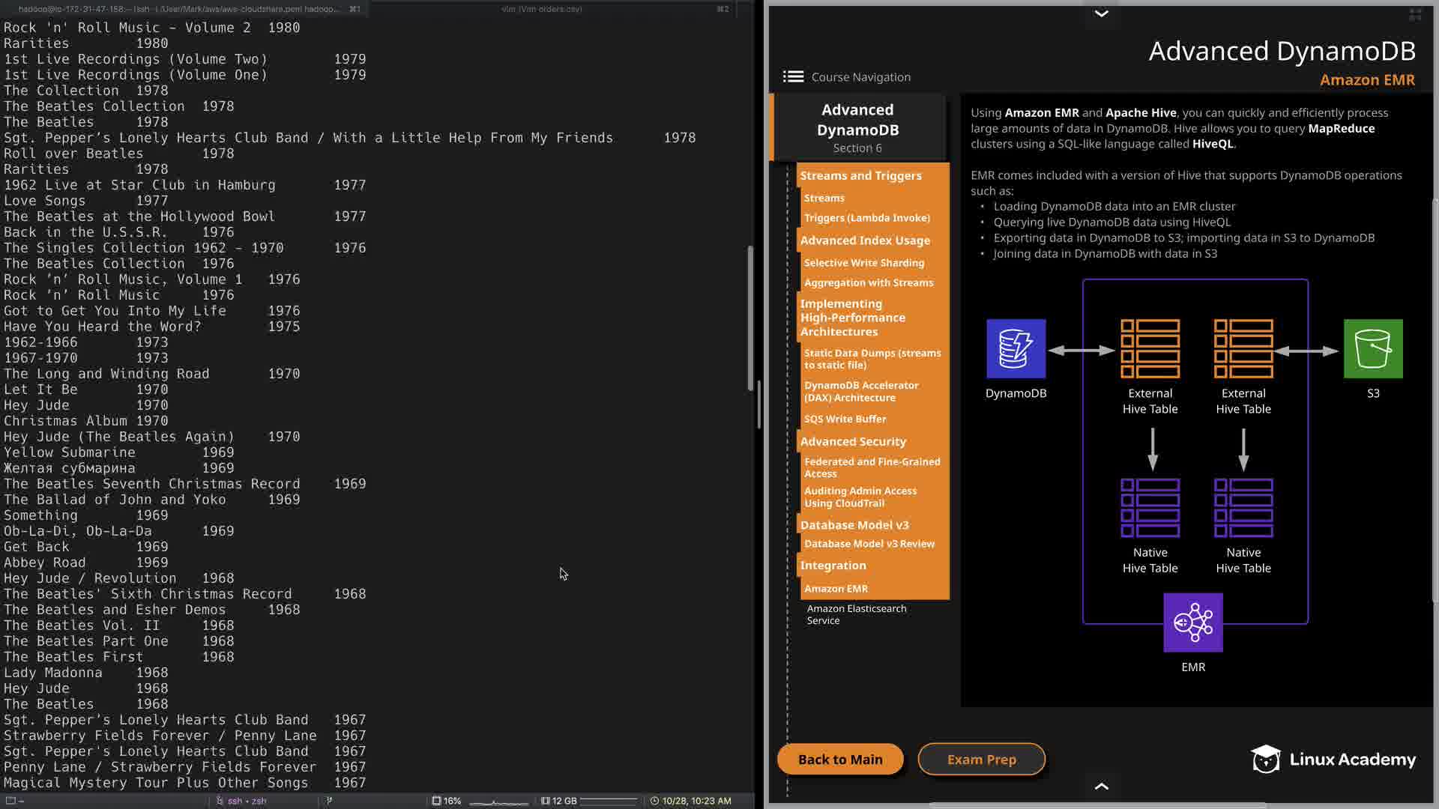Click the fullscreen icon at top right
The height and width of the screenshot is (809, 1439).
[1415, 15]
